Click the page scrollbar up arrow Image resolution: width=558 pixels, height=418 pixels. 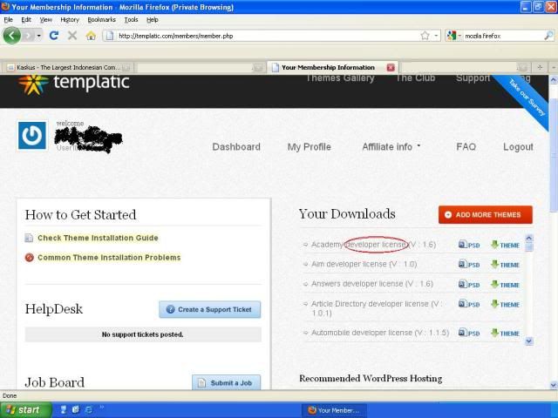point(554,79)
